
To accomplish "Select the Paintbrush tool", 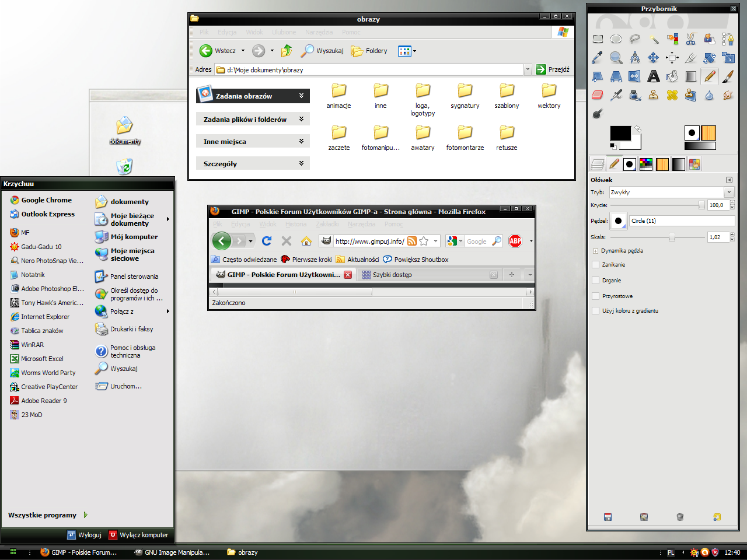I will tap(728, 76).
